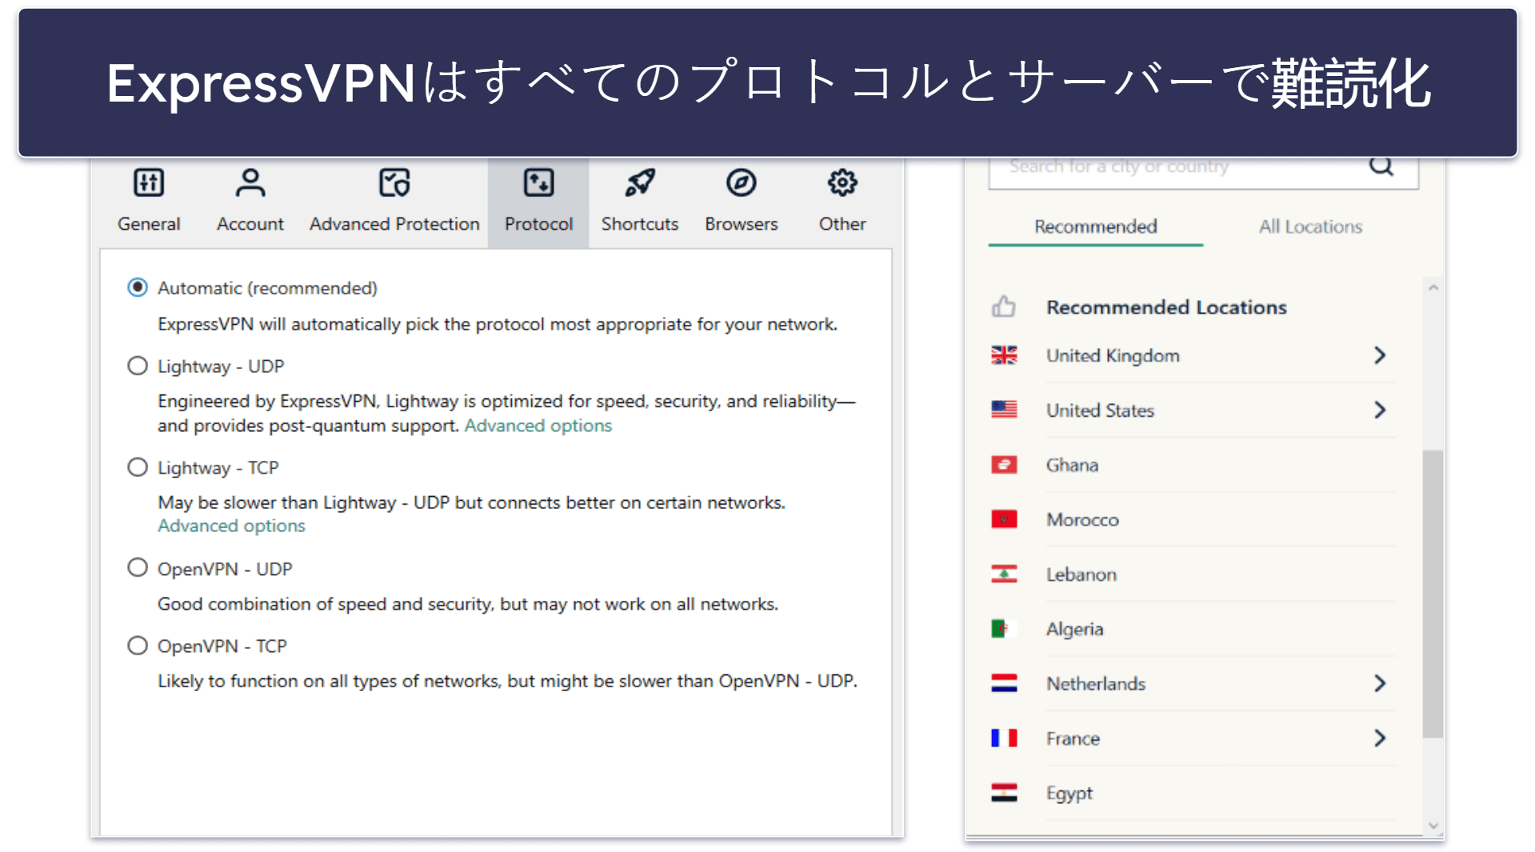Click the Netherlands flag icon

pos(1004,683)
